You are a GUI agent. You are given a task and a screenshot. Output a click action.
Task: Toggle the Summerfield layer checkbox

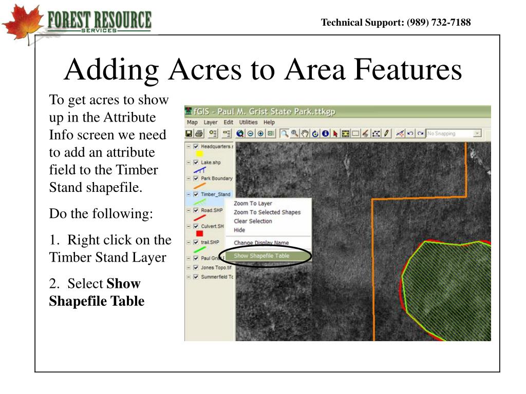point(196,277)
